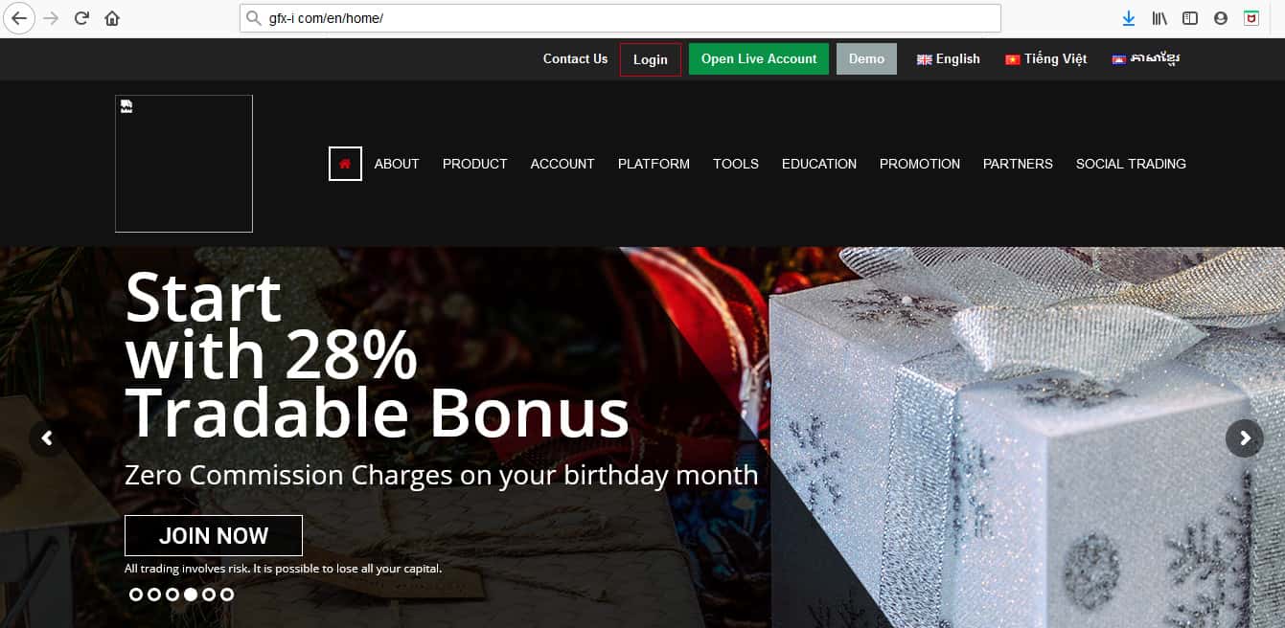Screen dimensions: 1285x628
Task: Click the browser back arrow button
Action: point(19,18)
